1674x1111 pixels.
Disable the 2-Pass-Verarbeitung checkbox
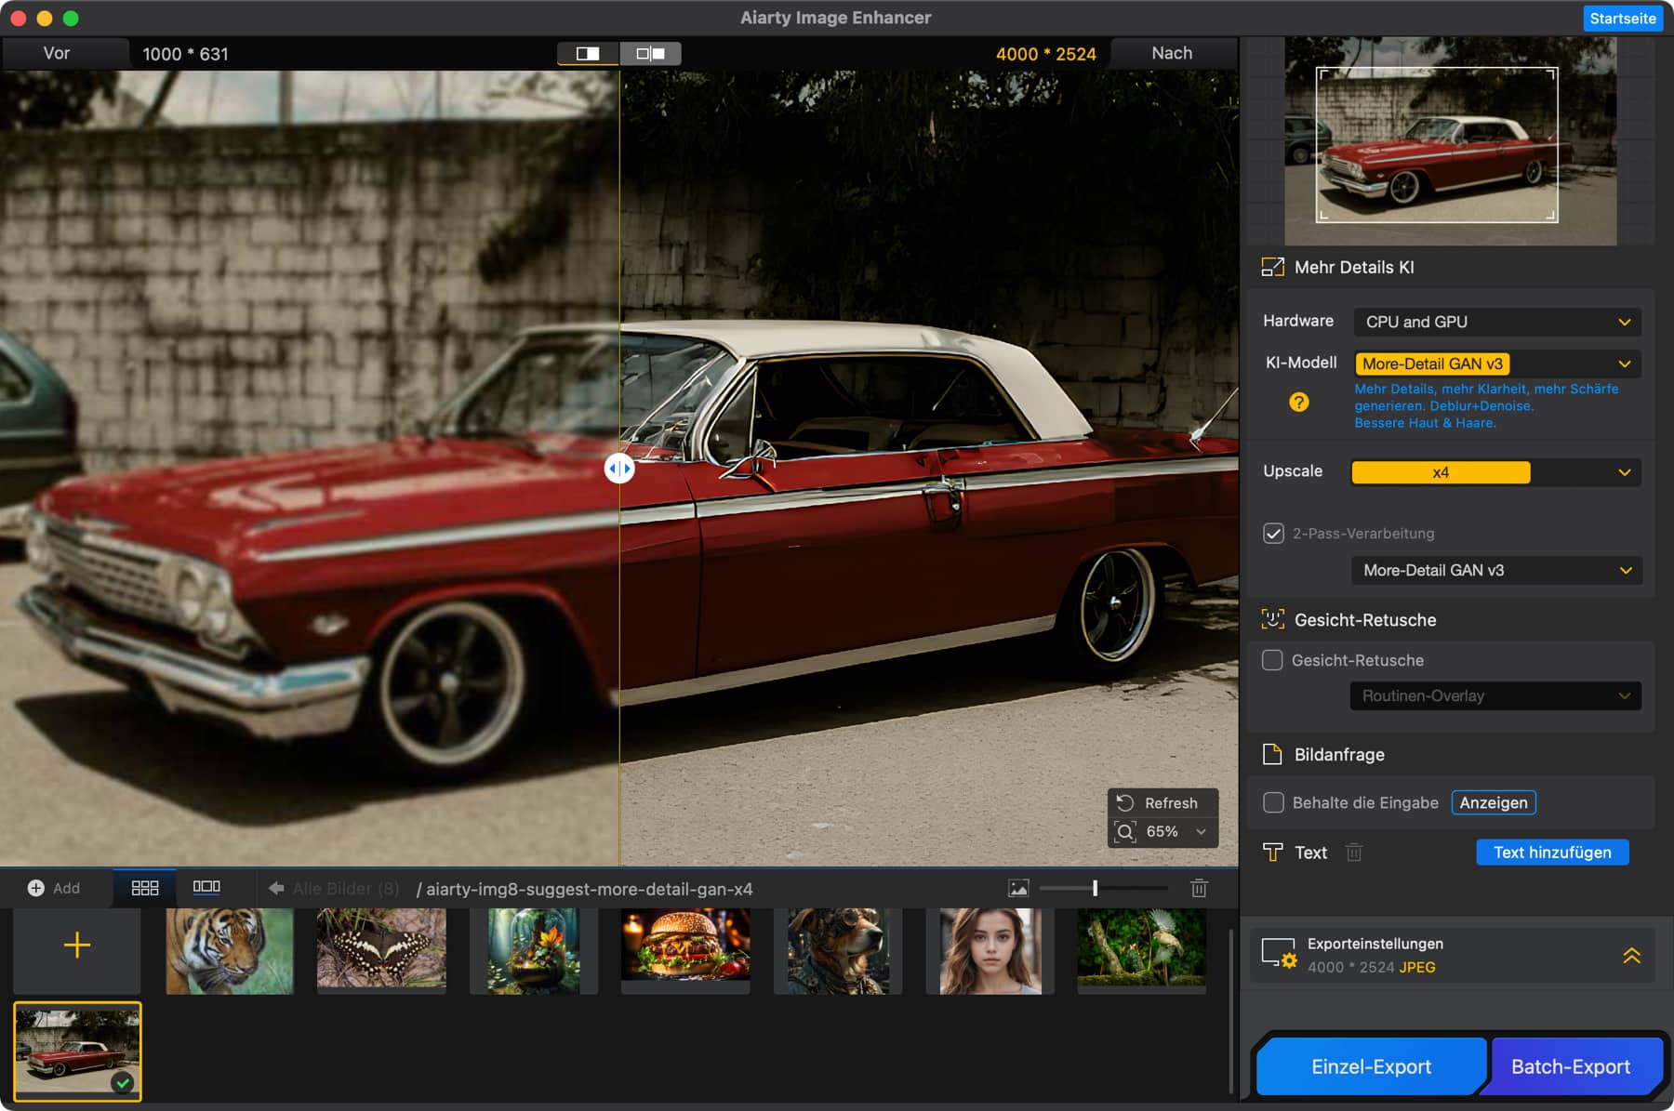(x=1273, y=534)
